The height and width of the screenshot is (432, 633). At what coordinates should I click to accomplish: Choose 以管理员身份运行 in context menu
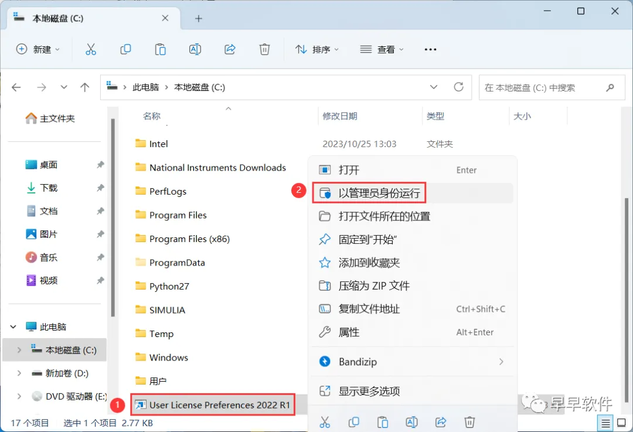coord(413,193)
